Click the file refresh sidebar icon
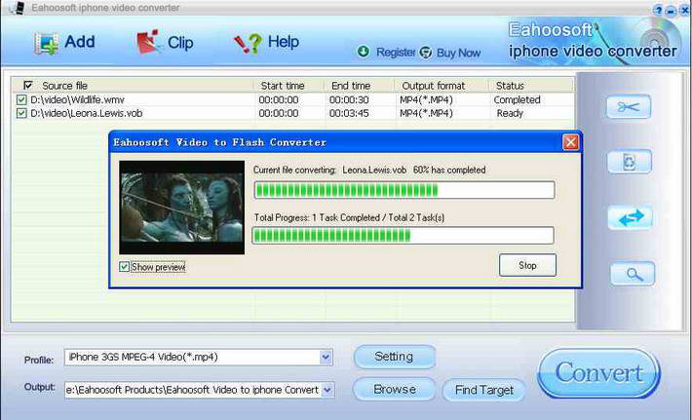The width and height of the screenshot is (692, 420). pyautogui.click(x=630, y=162)
